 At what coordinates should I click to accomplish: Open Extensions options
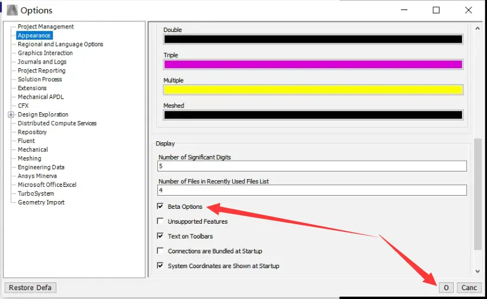32,88
